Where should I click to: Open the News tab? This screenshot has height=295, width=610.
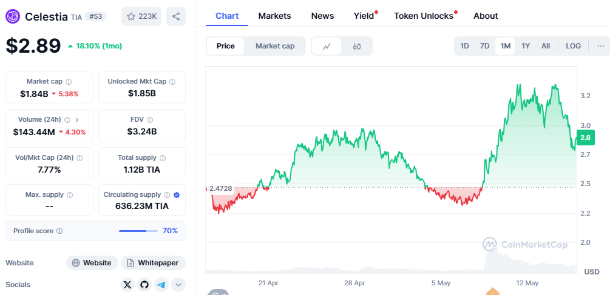(x=322, y=16)
